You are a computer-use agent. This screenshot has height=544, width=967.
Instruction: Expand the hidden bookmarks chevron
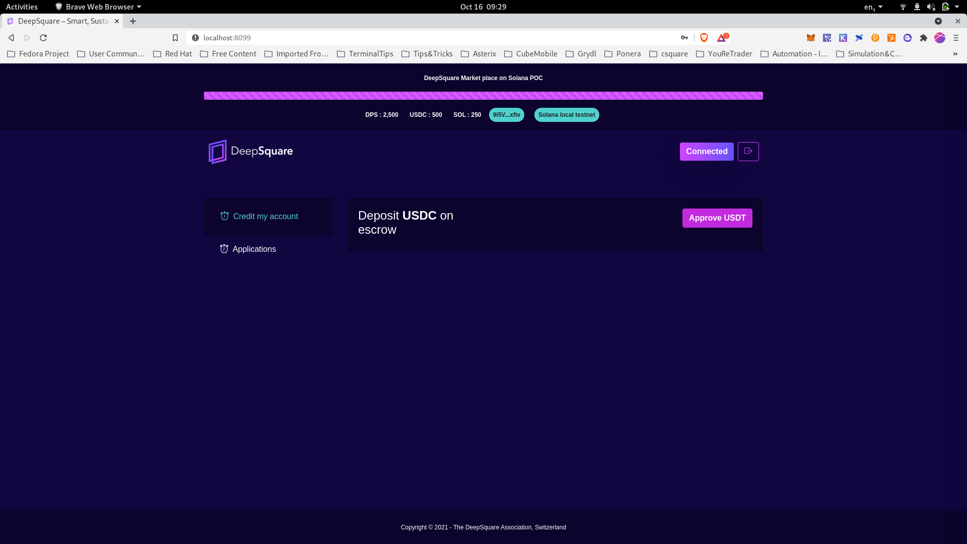pos(955,54)
